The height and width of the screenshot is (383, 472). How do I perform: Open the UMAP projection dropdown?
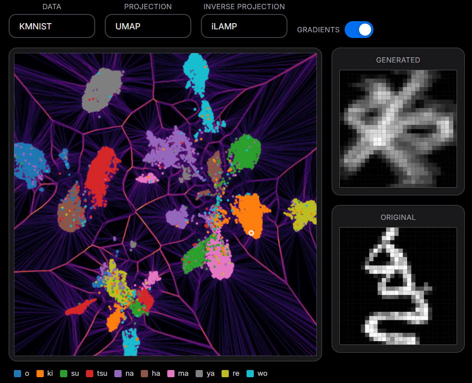[148, 26]
